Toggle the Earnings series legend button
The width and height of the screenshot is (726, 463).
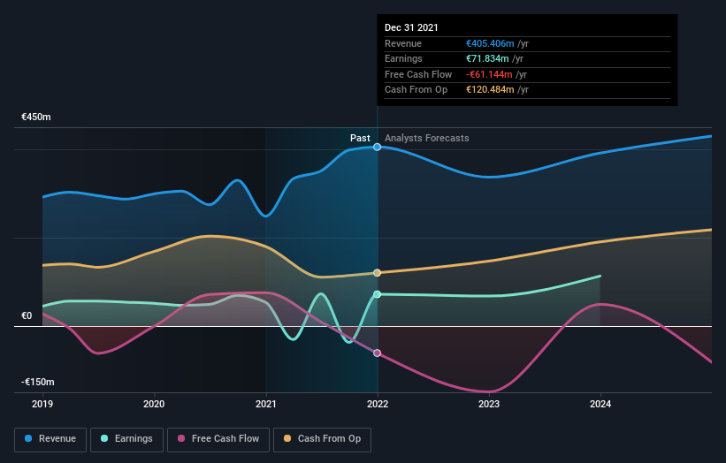(126, 439)
